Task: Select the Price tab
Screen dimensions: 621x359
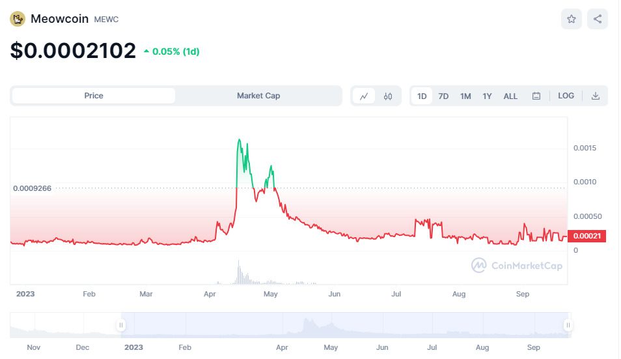Action: [94, 96]
